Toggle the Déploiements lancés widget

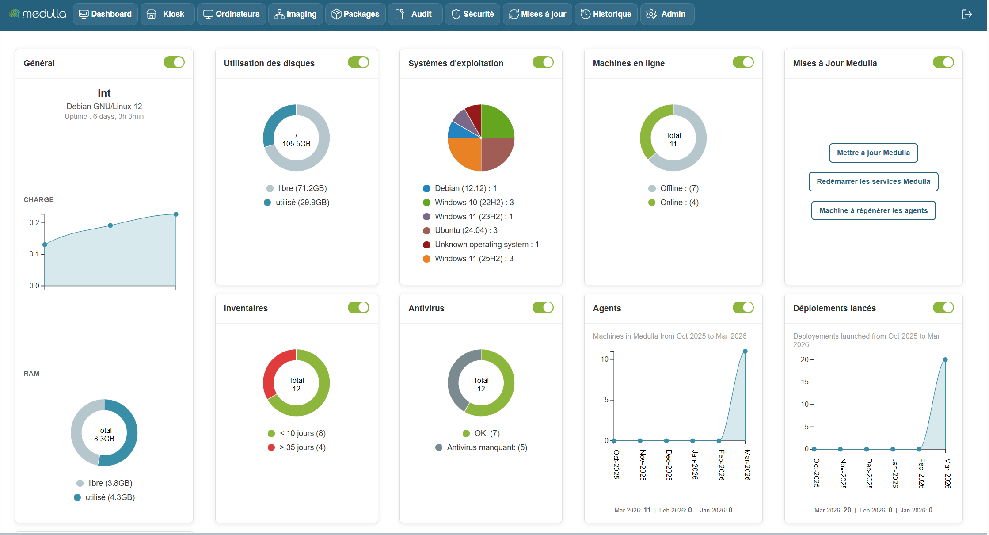pyautogui.click(x=943, y=308)
